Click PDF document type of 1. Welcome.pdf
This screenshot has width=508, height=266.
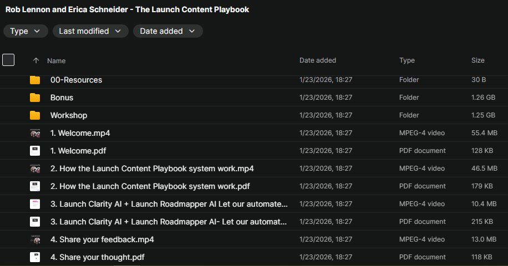tap(423, 151)
